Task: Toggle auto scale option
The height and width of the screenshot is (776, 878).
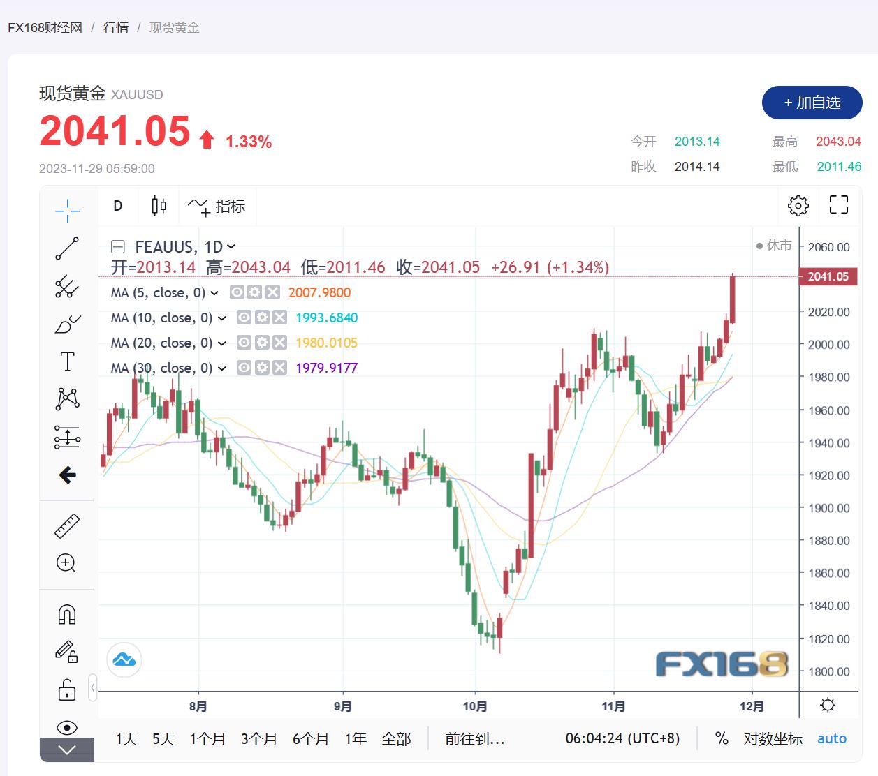Action: [831, 738]
